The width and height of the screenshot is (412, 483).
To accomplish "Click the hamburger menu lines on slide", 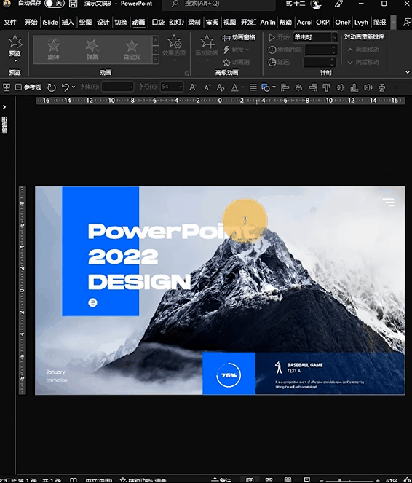I will pos(388,202).
